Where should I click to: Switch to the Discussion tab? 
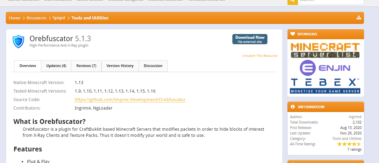tap(153, 66)
